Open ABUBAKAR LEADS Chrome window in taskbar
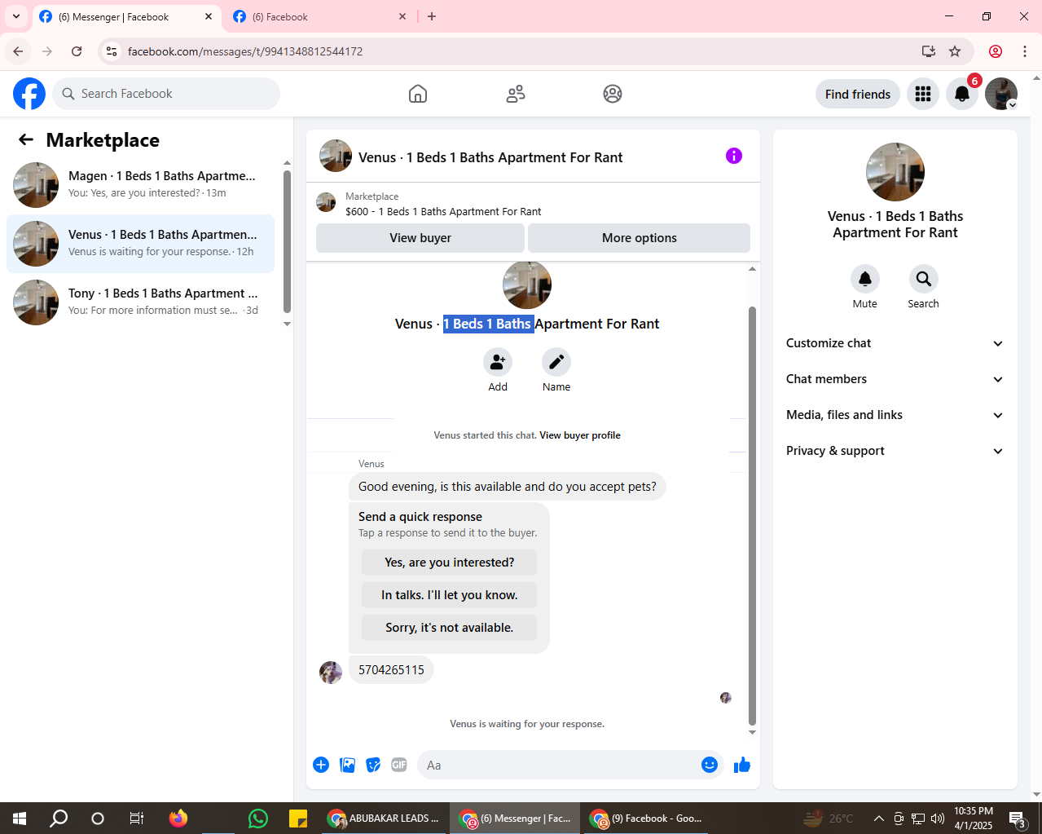The height and width of the screenshot is (834, 1042). pyautogui.click(x=383, y=819)
